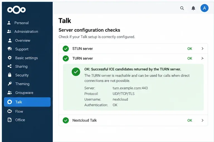Click the Groupware people icon
The width and height of the screenshot is (214, 142).
[x=9, y=93]
